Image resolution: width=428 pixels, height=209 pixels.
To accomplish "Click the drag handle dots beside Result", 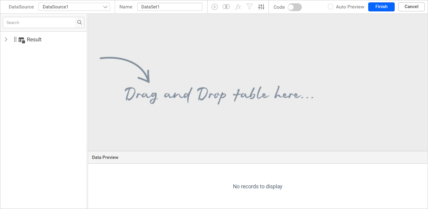I will tap(15, 40).
